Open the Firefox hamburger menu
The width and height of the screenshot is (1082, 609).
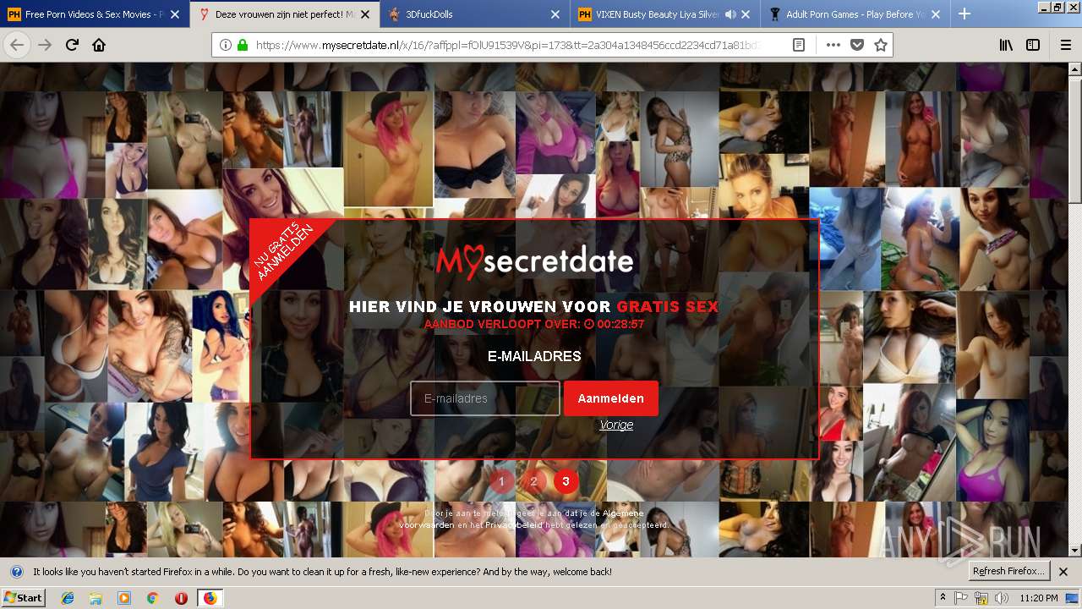(1066, 45)
